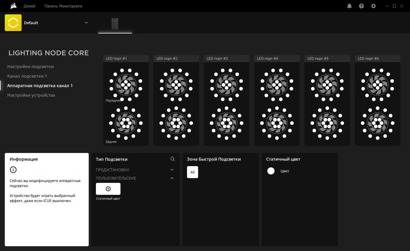The width and height of the screenshot is (410, 251).
Task: Open the Default profile dropdown
Action: [x=86, y=23]
